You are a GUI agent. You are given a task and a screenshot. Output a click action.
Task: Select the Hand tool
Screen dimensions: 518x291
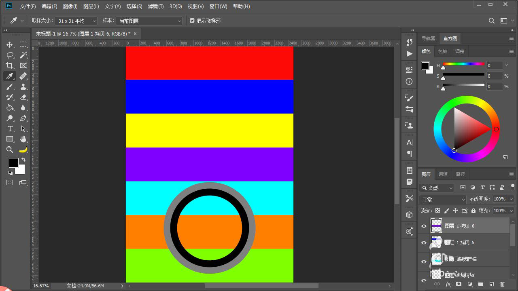[x=23, y=139]
